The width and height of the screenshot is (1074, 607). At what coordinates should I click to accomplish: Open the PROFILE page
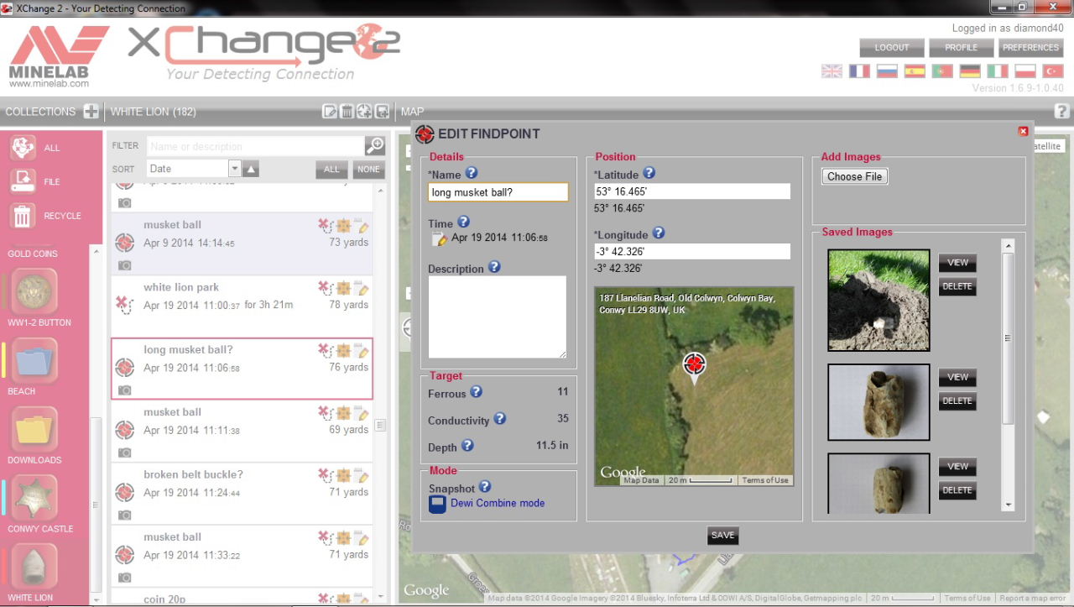[x=962, y=48]
